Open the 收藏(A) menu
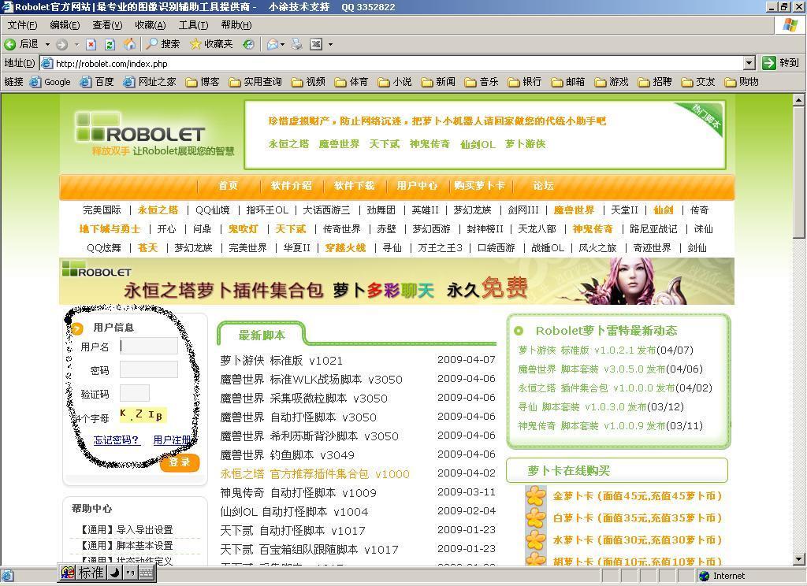This screenshot has height=586, width=807. (151, 24)
